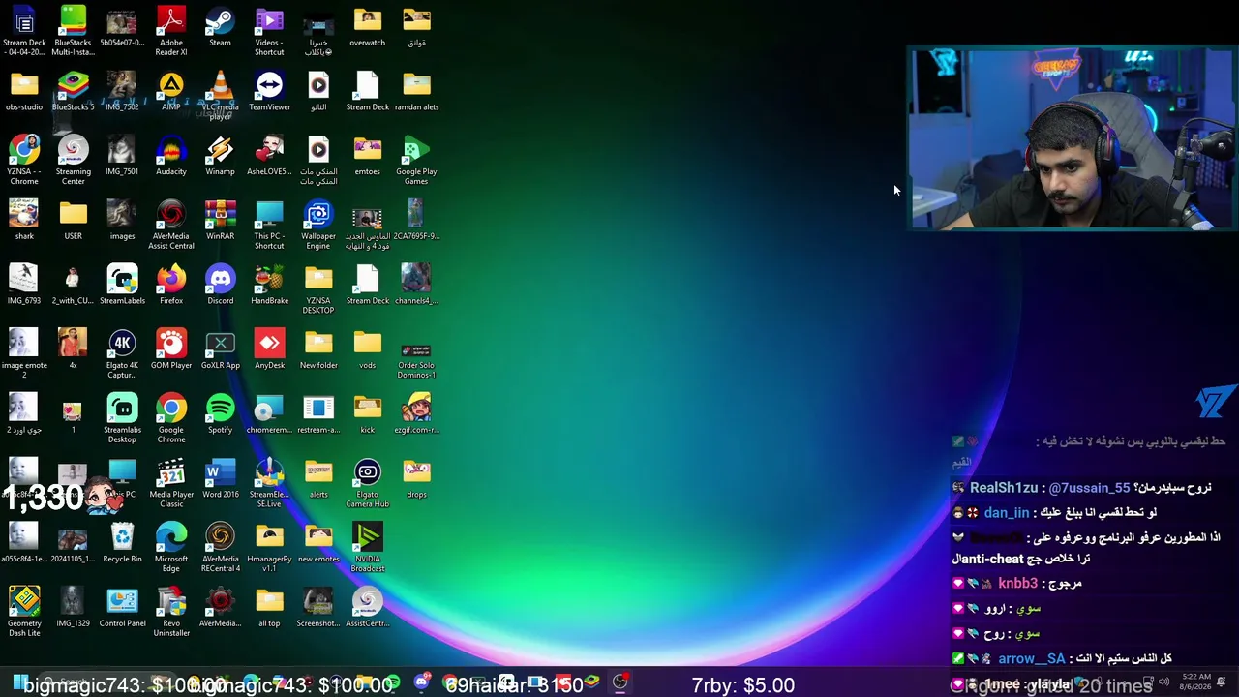Click the emtoes folder
This screenshot has width=1239, height=697.
(x=367, y=156)
